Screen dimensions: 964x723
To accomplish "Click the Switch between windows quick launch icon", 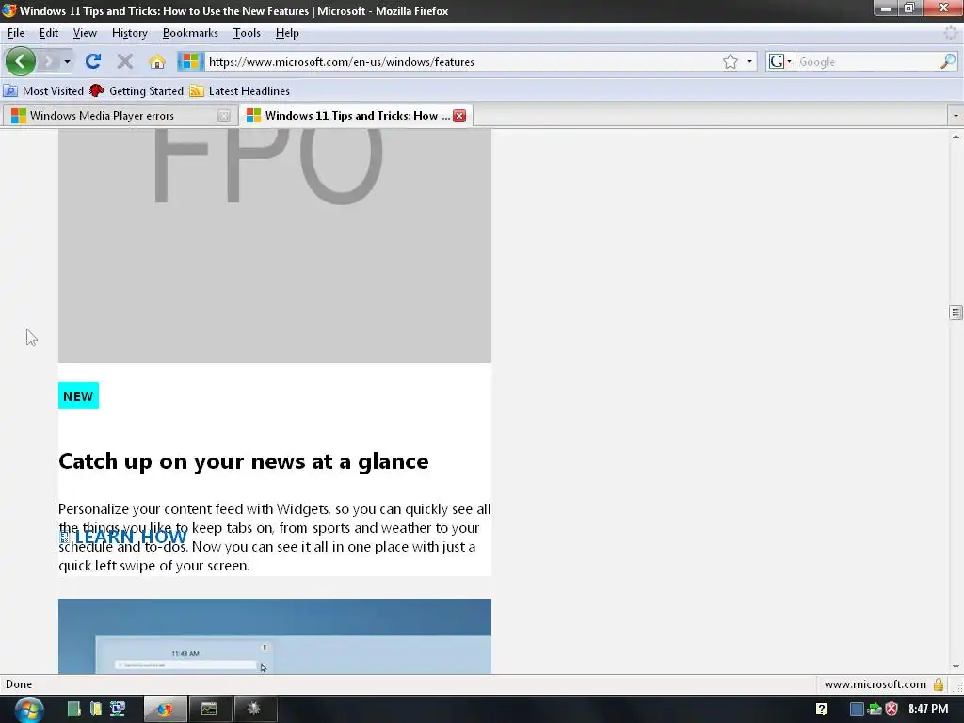I will pyautogui.click(x=118, y=709).
